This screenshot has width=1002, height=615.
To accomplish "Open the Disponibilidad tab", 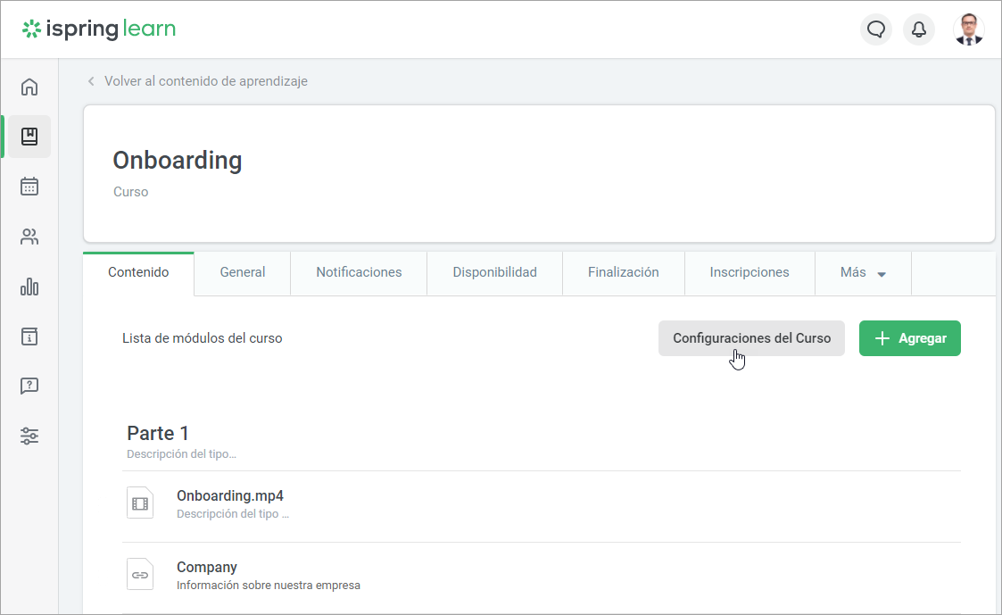I will pos(494,273).
